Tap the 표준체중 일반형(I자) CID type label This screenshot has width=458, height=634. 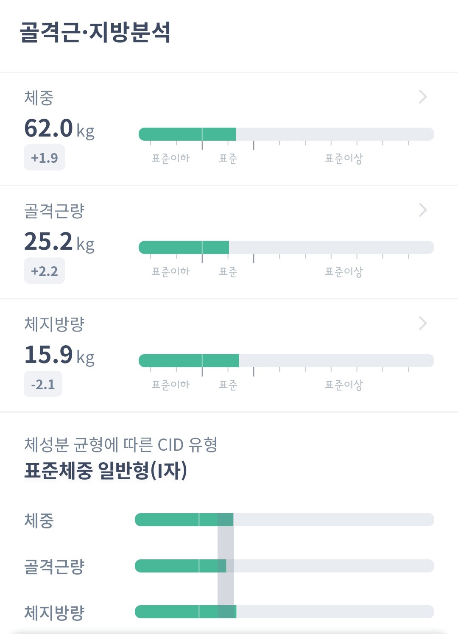click(106, 470)
